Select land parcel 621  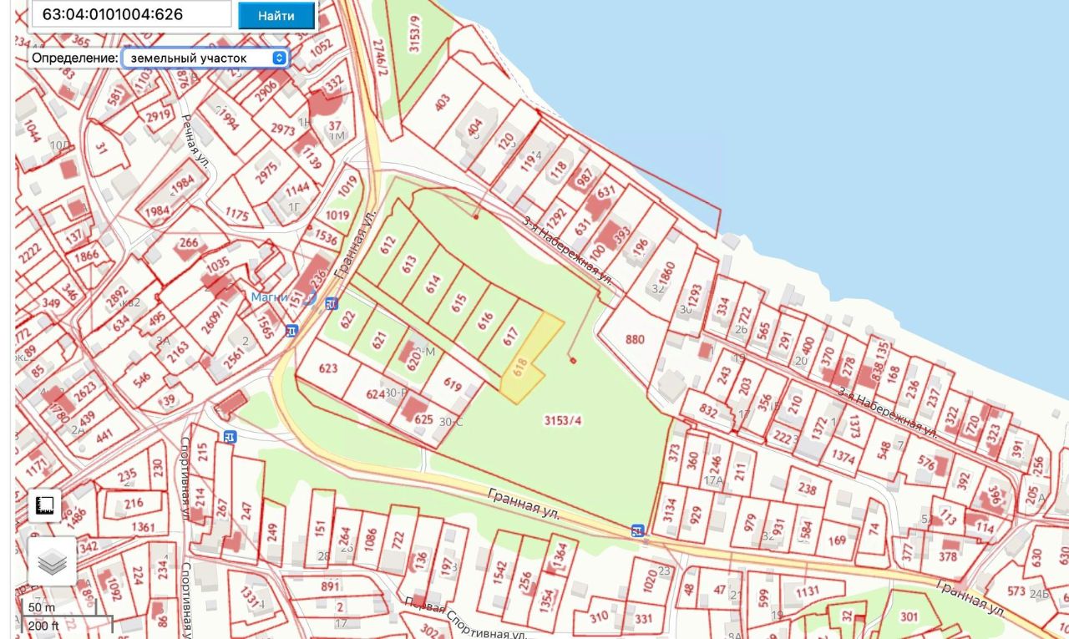pos(379,340)
